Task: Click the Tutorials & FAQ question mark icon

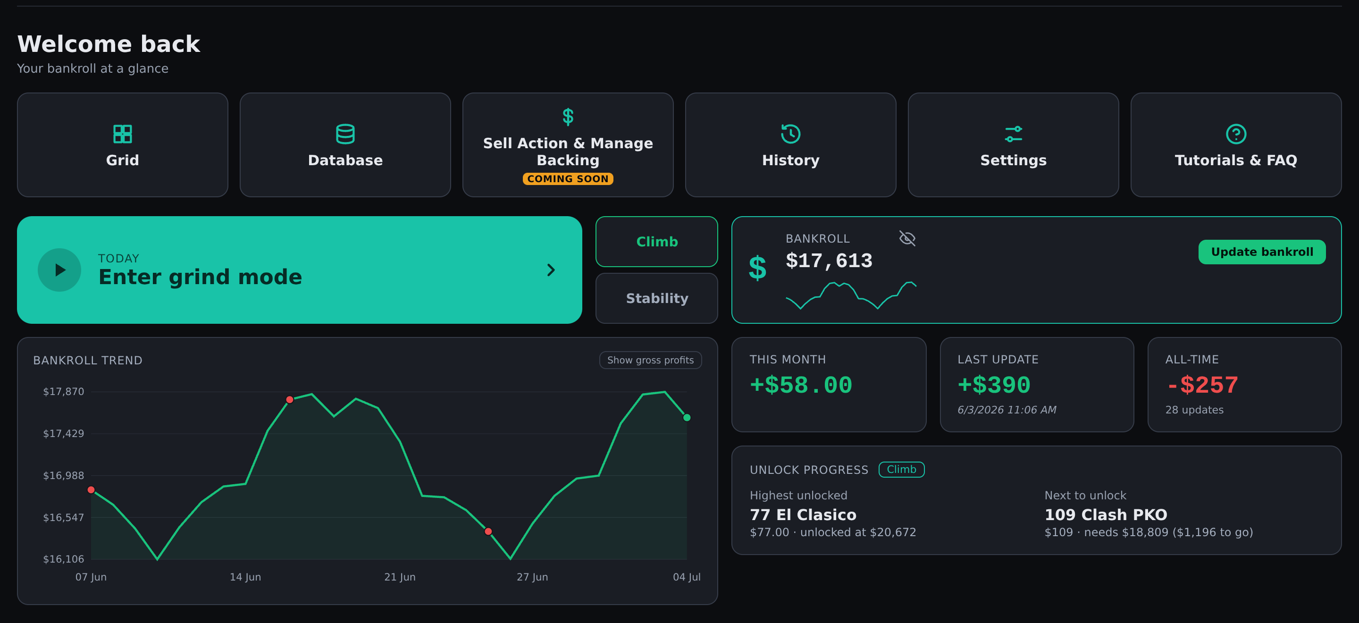Action: click(1235, 134)
